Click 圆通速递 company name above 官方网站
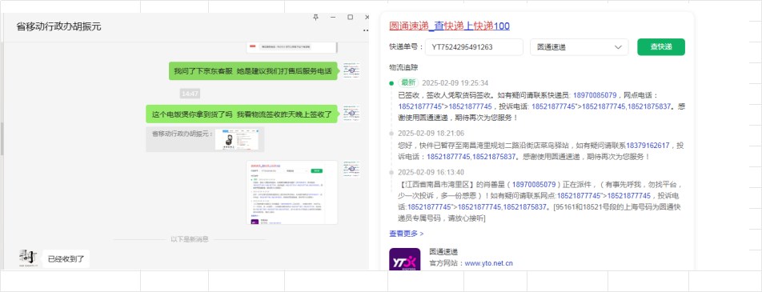Image resolution: width=762 pixels, height=292 pixels. (x=443, y=252)
